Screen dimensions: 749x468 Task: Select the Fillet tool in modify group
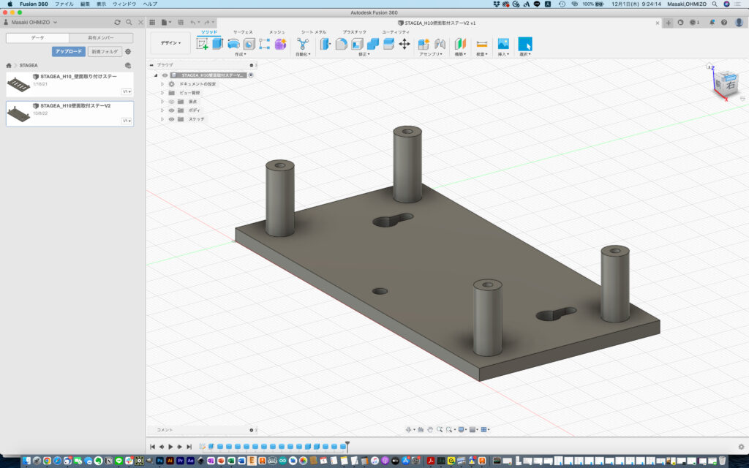(x=341, y=44)
